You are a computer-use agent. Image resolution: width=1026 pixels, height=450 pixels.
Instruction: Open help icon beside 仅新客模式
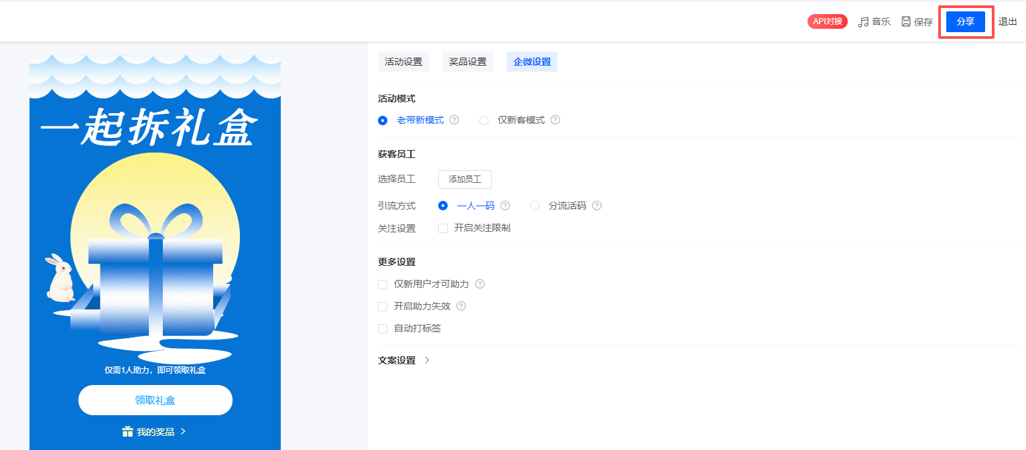(x=555, y=120)
